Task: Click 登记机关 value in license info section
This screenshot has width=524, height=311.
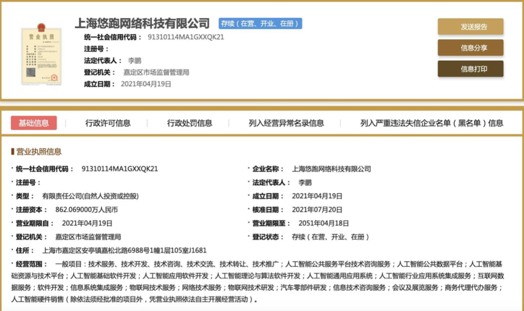Action: 88,237
